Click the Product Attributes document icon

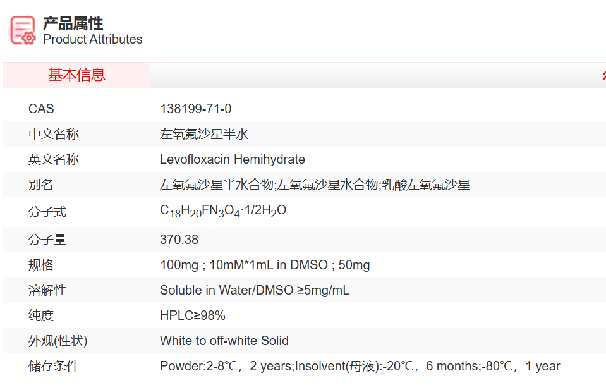click(x=23, y=30)
